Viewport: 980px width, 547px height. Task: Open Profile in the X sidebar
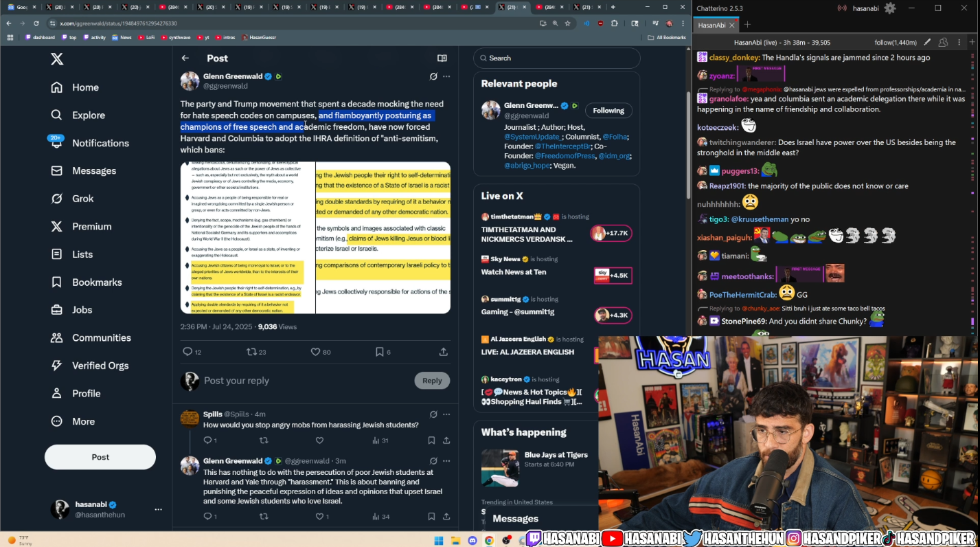coord(76,393)
